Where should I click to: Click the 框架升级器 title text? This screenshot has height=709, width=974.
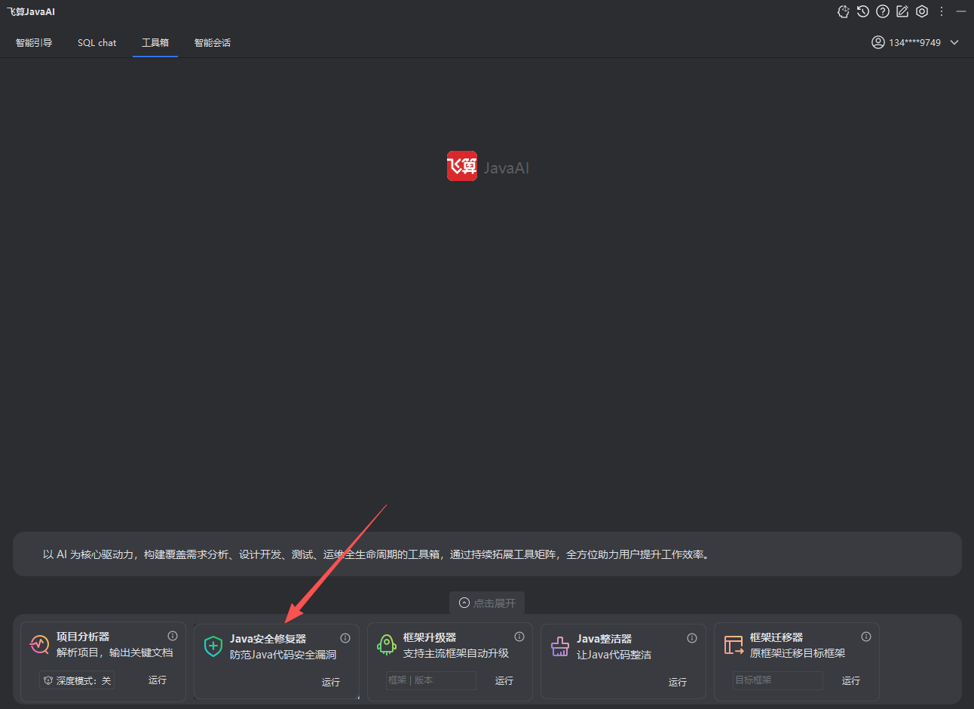430,637
